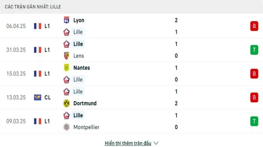Viewport: 263px width, 147px height.
Task: Click the red B badge for Lyon match
Action: coord(254,26)
